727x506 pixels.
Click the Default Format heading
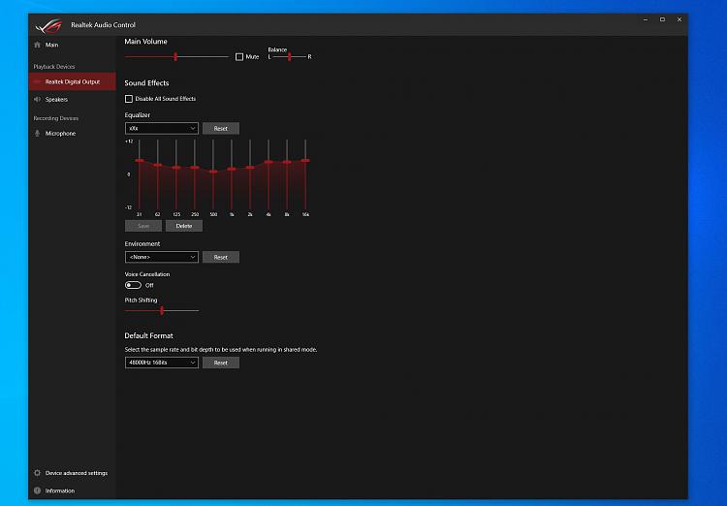pos(148,335)
